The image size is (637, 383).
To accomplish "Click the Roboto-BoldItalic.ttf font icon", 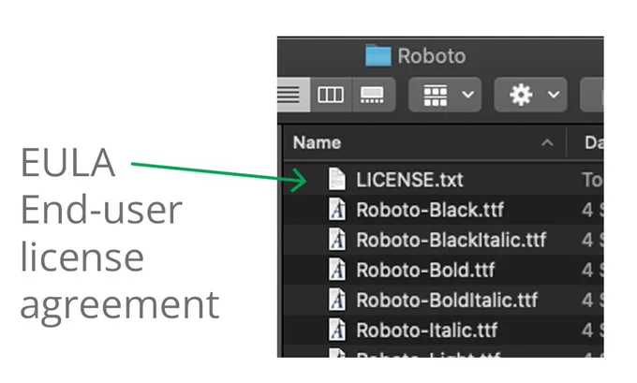I will pyautogui.click(x=337, y=300).
